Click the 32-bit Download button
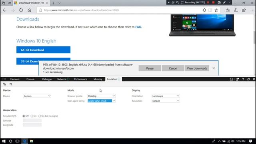This screenshot has height=144, width=256. (x=28, y=61)
